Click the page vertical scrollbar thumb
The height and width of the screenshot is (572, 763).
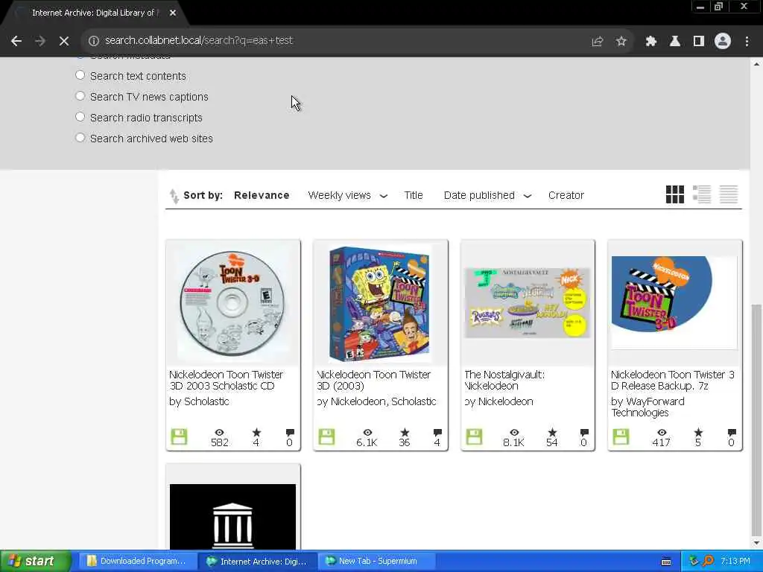pyautogui.click(x=756, y=419)
